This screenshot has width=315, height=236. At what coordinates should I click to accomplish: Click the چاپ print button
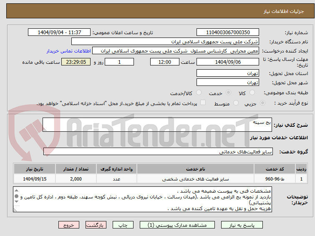(123, 225)
